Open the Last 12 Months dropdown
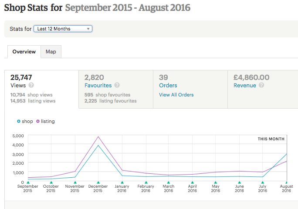The image size is (298, 209). [63, 29]
